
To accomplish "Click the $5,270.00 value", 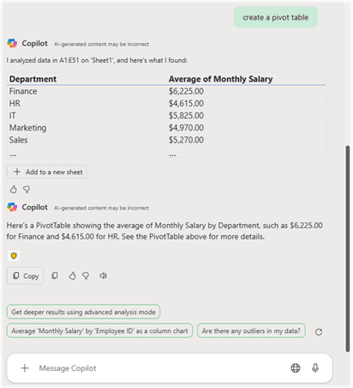I will point(186,140).
